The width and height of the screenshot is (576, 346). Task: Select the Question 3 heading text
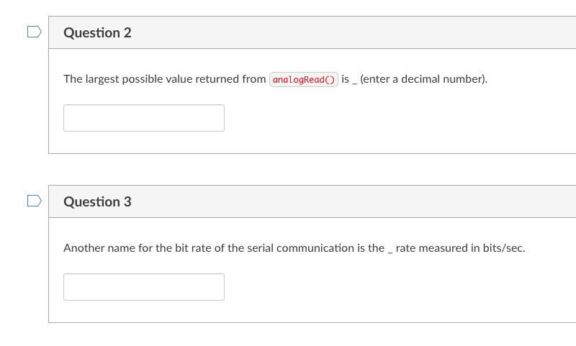point(97,202)
